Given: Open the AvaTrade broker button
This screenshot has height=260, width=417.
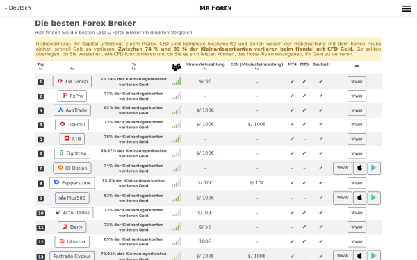Looking at the screenshot, I should (72, 110).
